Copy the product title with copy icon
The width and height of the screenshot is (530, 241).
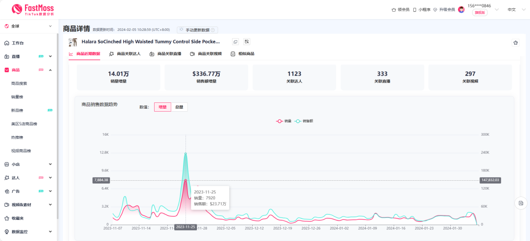(236, 42)
